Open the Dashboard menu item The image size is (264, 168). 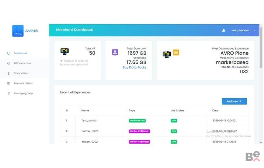coord(20,53)
